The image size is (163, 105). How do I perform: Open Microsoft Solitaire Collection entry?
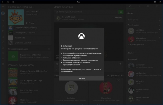point(30,28)
